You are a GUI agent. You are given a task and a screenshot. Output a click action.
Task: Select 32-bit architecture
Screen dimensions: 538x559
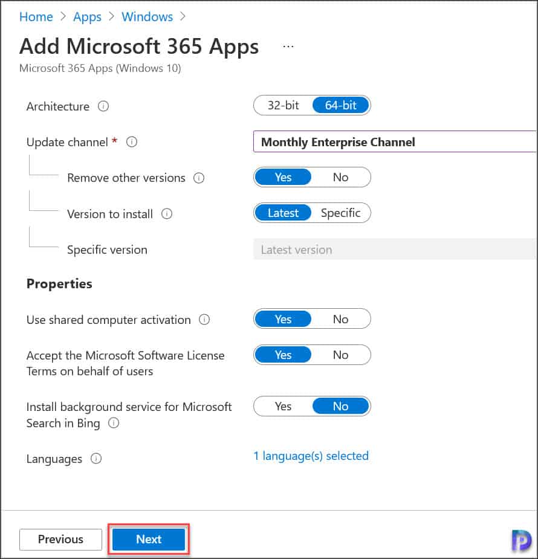[x=283, y=105]
